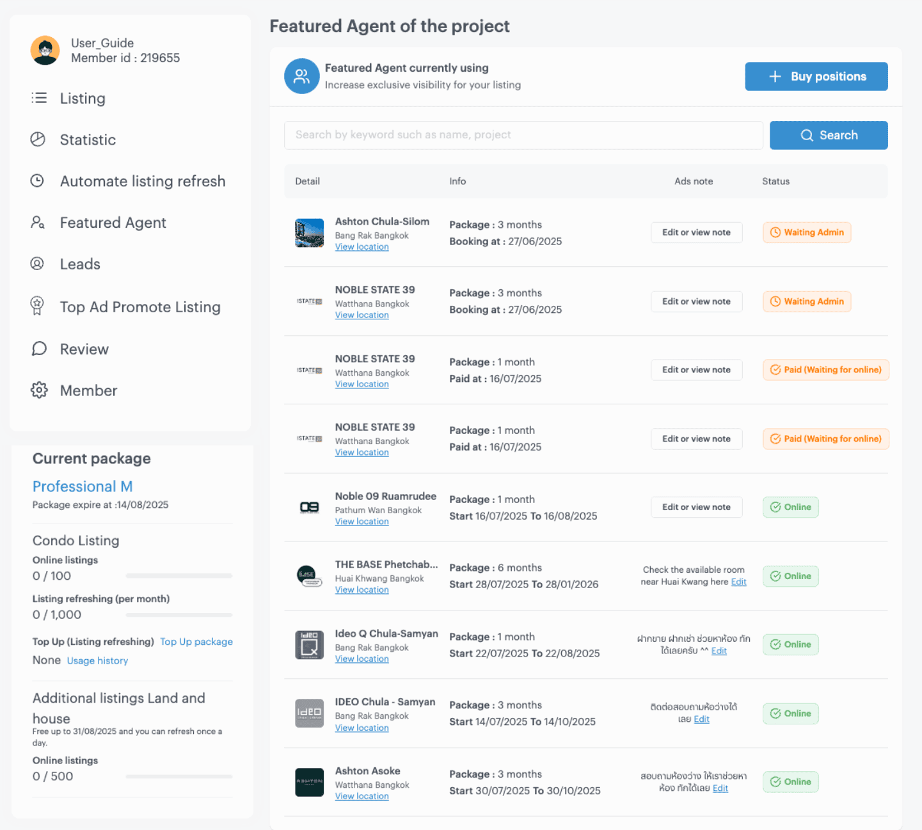The height and width of the screenshot is (830, 922).
Task: View location of IDEO Chula - Samyan
Action: tap(362, 728)
